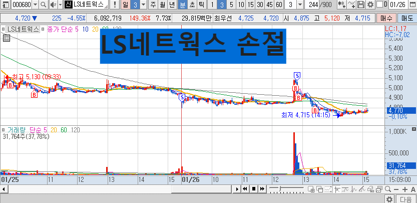Click the scrollbar left arrow
Viewport: 417px width, 203px height.
pyautogui.click(x=4, y=189)
